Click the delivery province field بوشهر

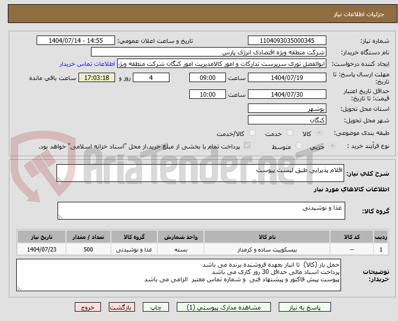287,109
